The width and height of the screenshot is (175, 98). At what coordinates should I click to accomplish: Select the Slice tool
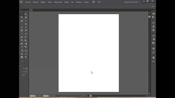click(26, 54)
